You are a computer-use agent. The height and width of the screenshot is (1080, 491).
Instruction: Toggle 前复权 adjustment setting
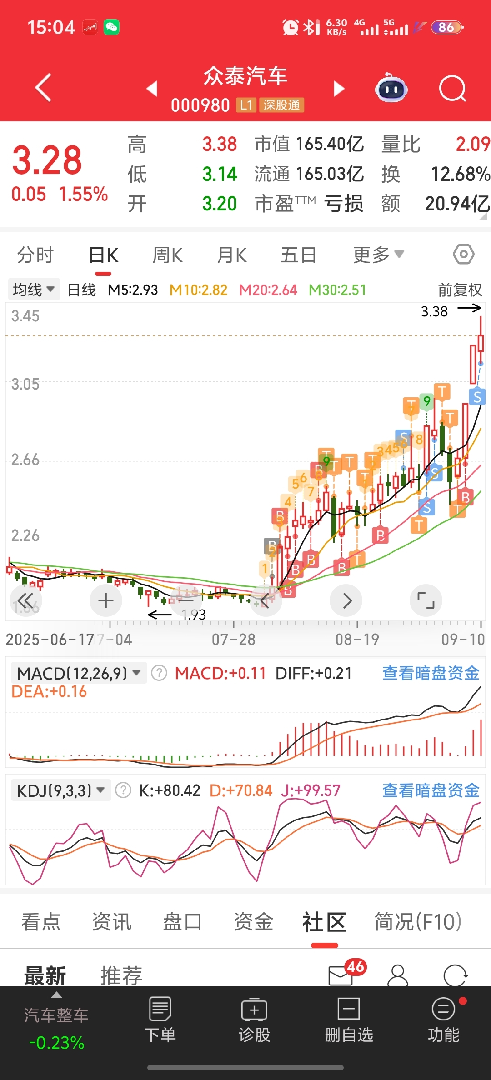(460, 290)
